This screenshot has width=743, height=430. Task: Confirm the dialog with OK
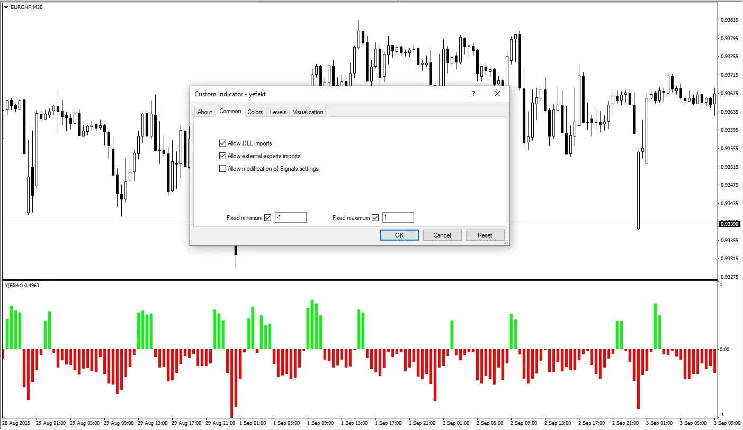(x=399, y=235)
